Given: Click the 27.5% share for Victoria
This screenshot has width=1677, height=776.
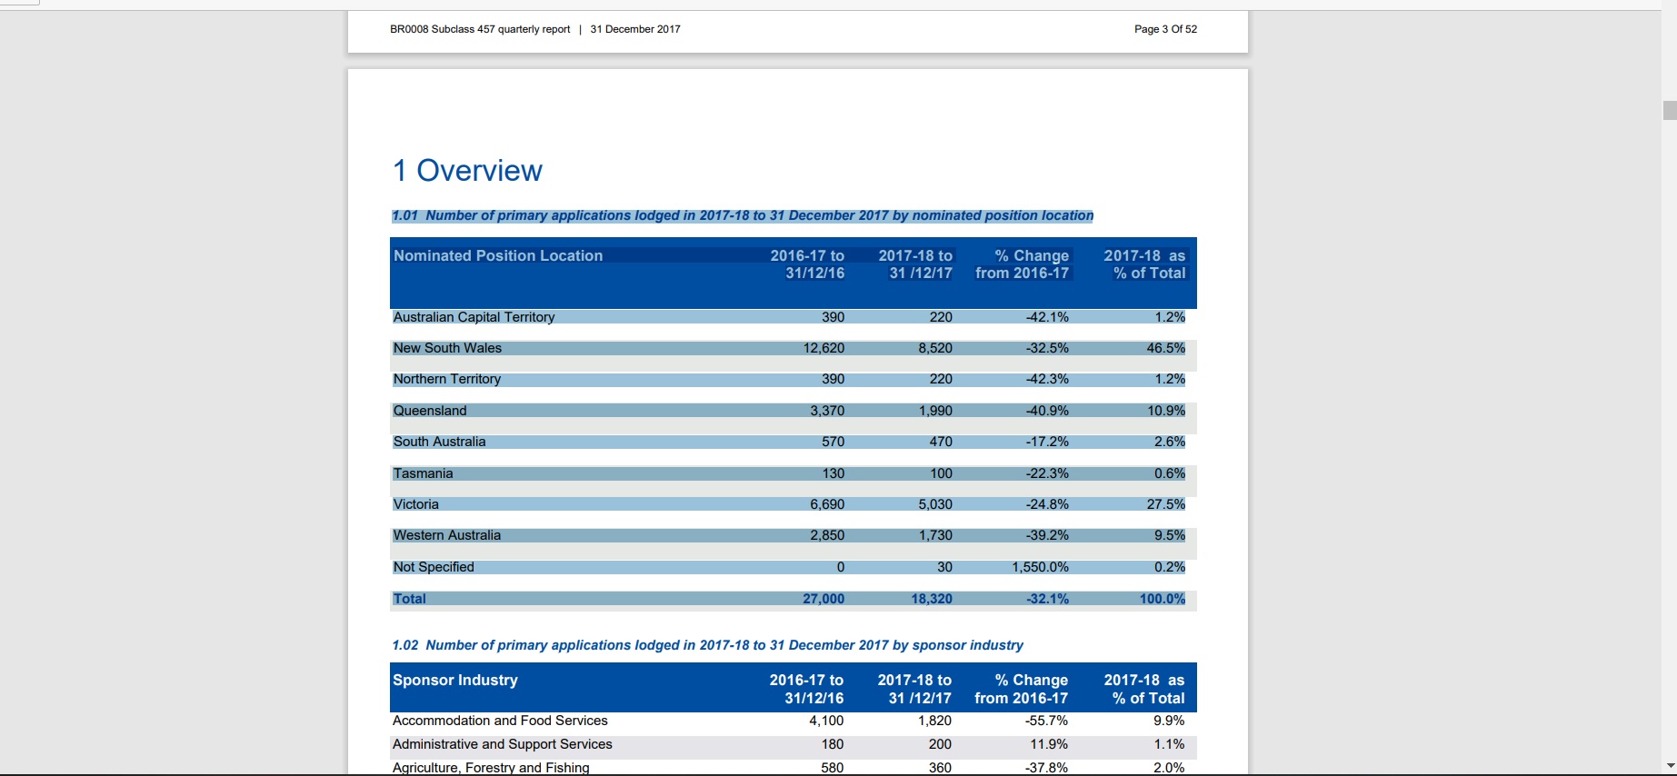Looking at the screenshot, I should (1166, 504).
